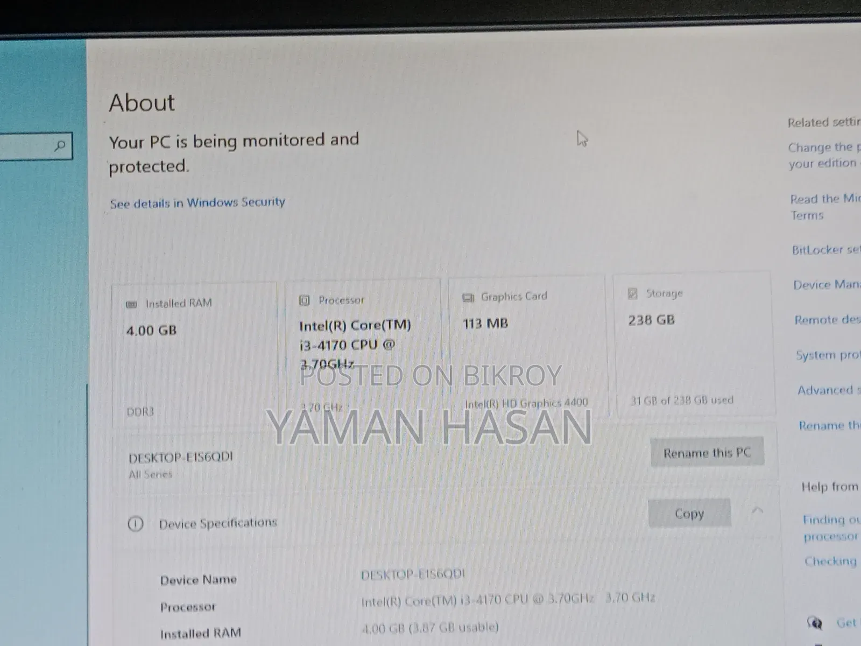861x646 pixels.
Task: Open Advanced system settings link
Action: click(x=829, y=390)
